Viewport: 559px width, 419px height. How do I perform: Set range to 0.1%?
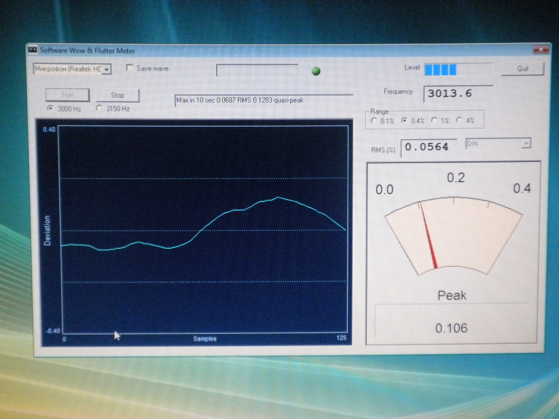[x=374, y=121]
